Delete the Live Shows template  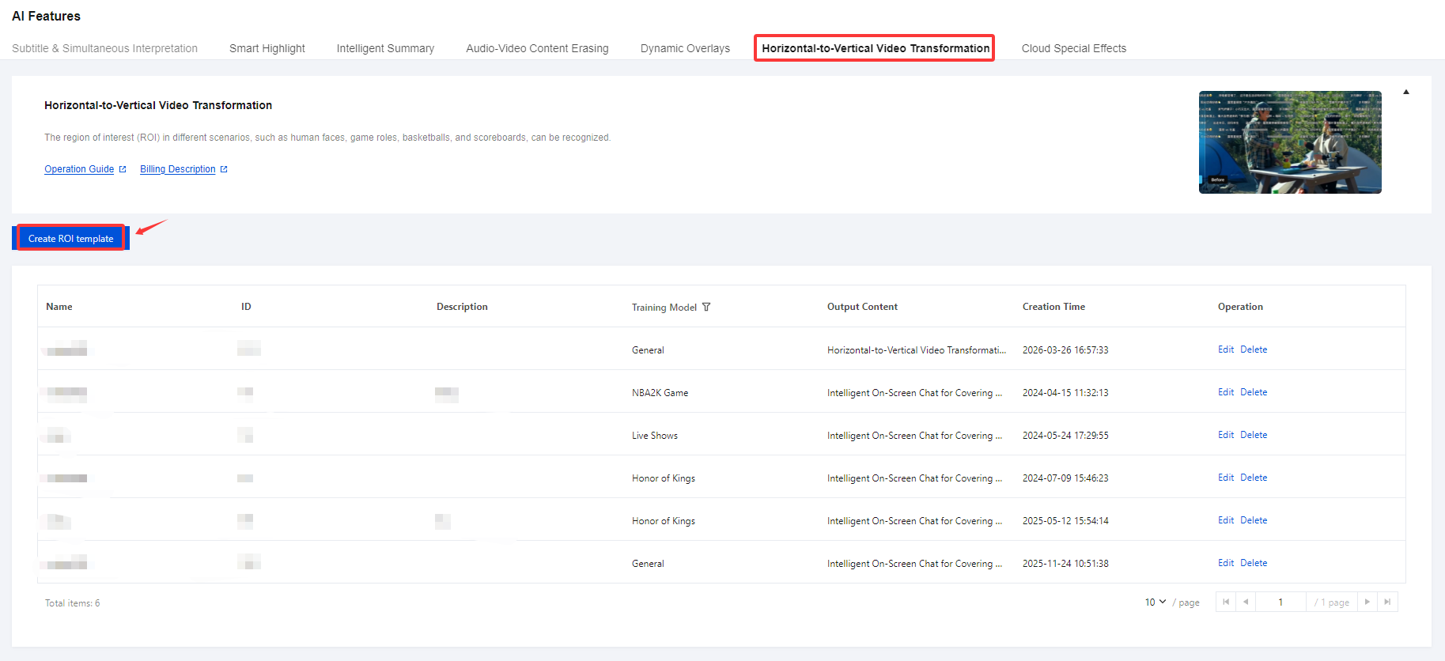pos(1253,435)
